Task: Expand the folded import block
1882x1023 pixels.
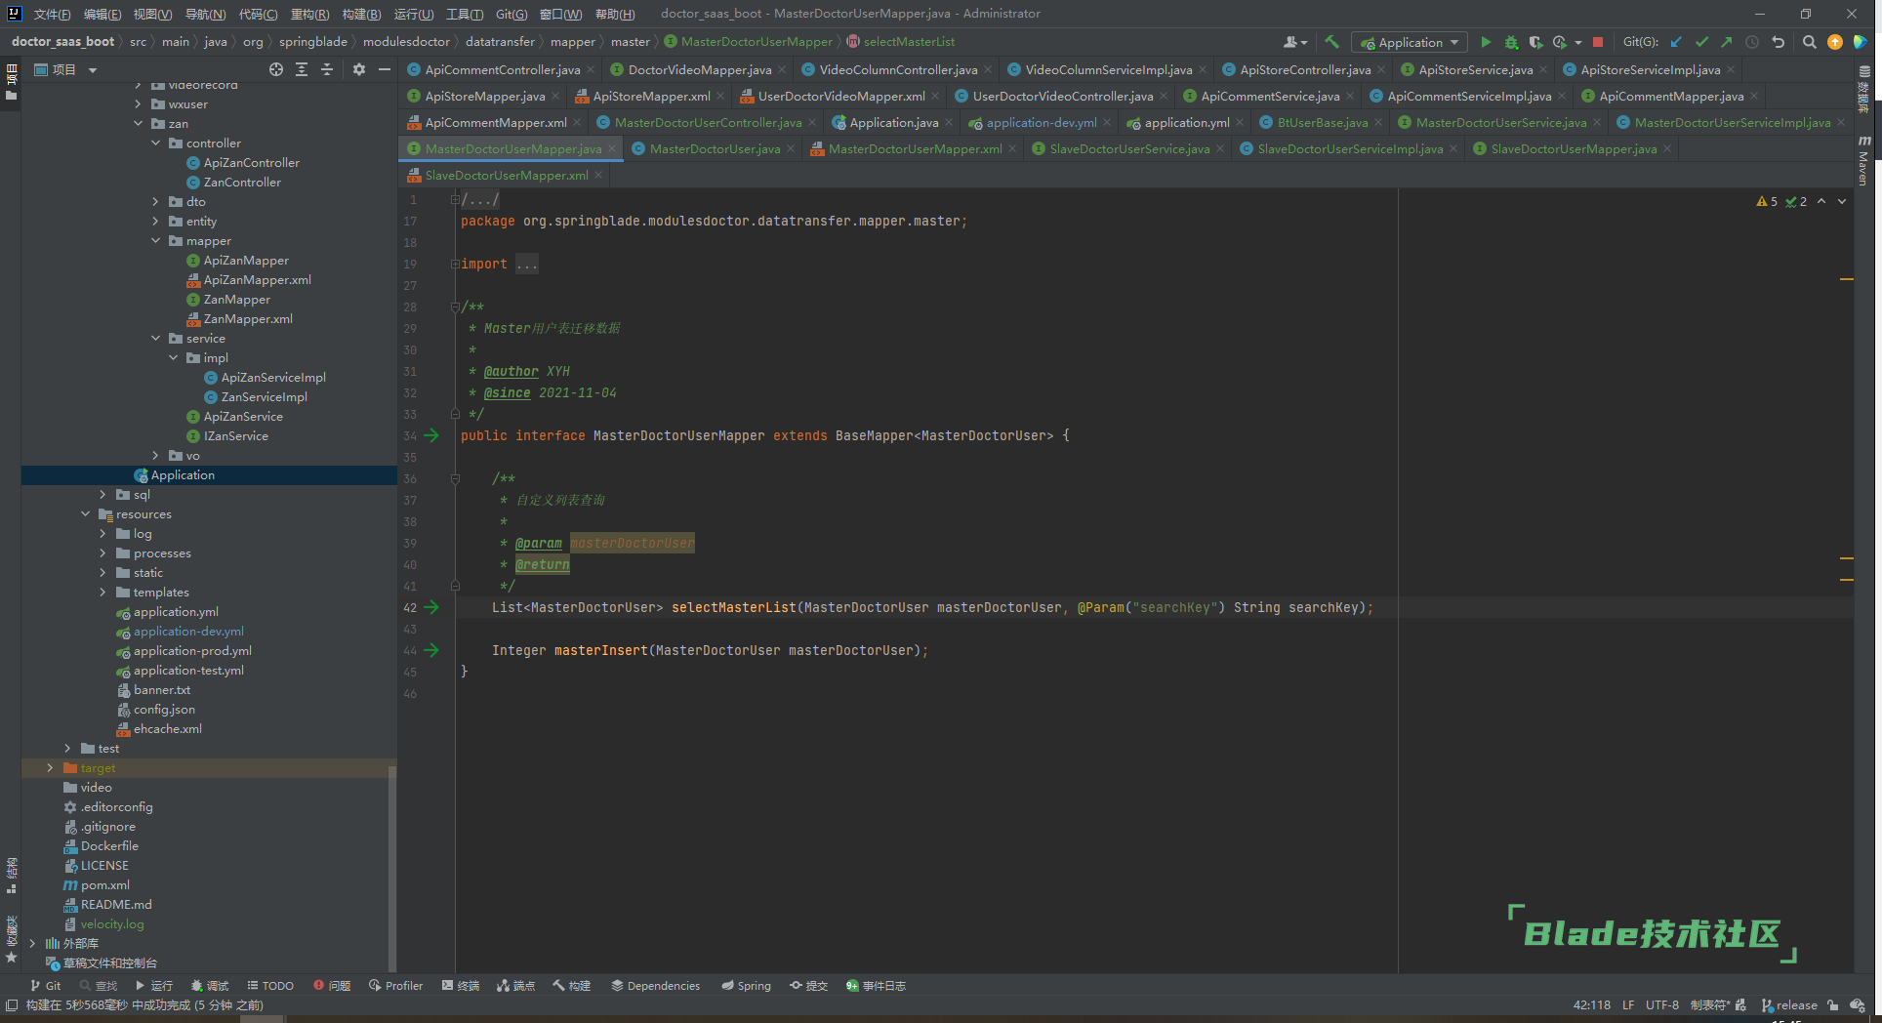Action: (x=455, y=264)
